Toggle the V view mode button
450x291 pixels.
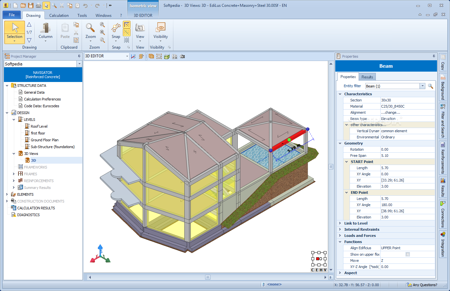[x=325, y=270]
